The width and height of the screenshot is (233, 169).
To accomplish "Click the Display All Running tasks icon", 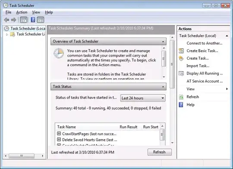I will pyautogui.click(x=181, y=73).
